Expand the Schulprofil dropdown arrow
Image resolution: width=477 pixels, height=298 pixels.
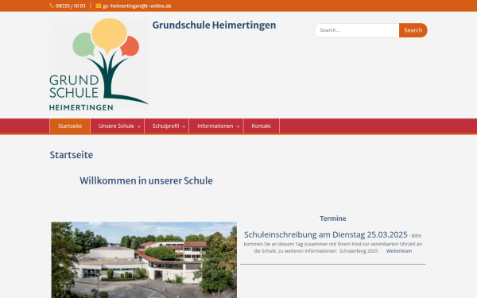tap(184, 126)
